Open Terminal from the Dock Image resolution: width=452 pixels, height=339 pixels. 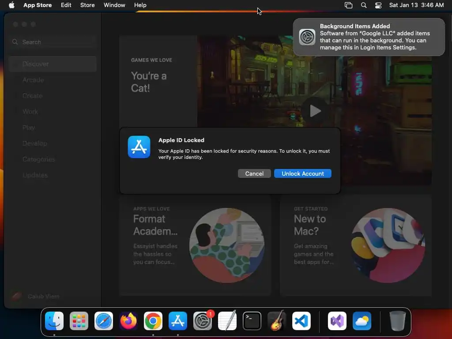(x=252, y=321)
